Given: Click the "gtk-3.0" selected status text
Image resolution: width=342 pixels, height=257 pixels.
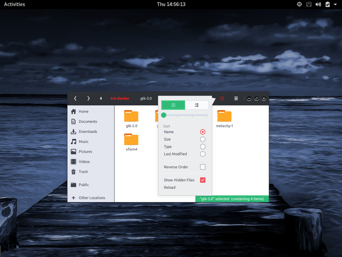Looking at the screenshot, I should tap(232, 199).
